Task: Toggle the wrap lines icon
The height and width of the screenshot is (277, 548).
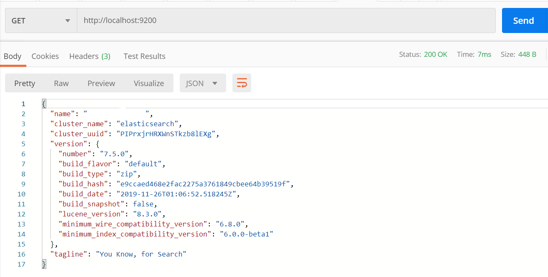Action: coord(242,83)
